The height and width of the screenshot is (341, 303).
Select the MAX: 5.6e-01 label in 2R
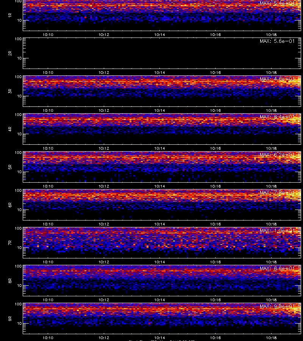pyautogui.click(x=277, y=41)
